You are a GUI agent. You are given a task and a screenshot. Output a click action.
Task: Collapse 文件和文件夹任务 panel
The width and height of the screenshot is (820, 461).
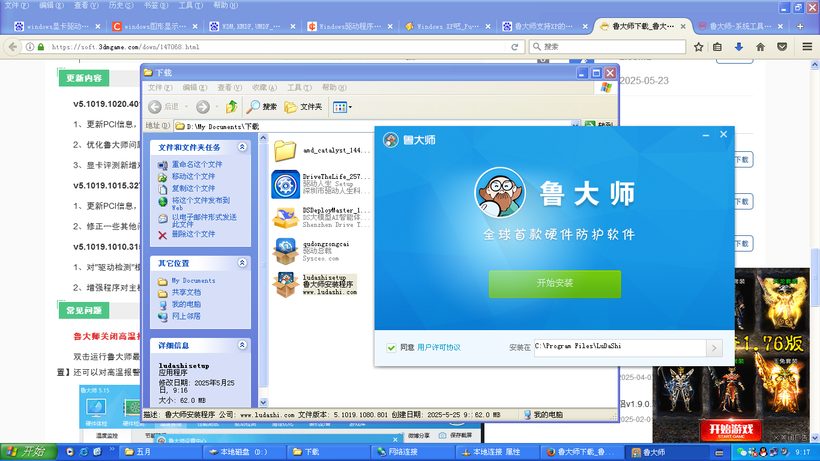pos(243,147)
